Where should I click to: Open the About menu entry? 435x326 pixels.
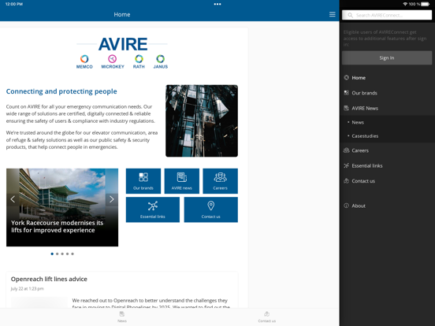387,206
